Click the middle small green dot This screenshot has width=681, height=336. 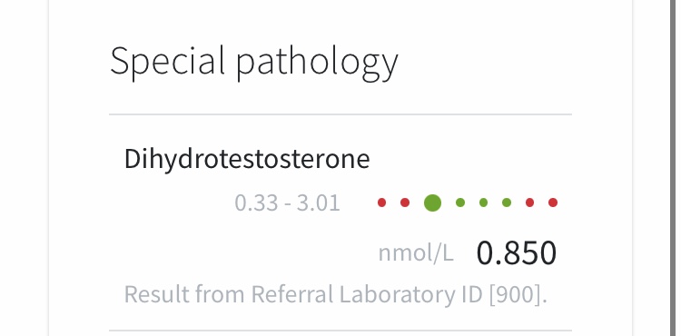click(x=483, y=203)
